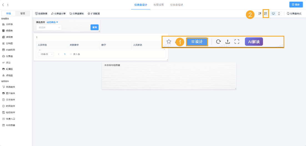The image size is (306, 146).
Task: Switch to the 仪表盘设计 tab
Action: 141,5
